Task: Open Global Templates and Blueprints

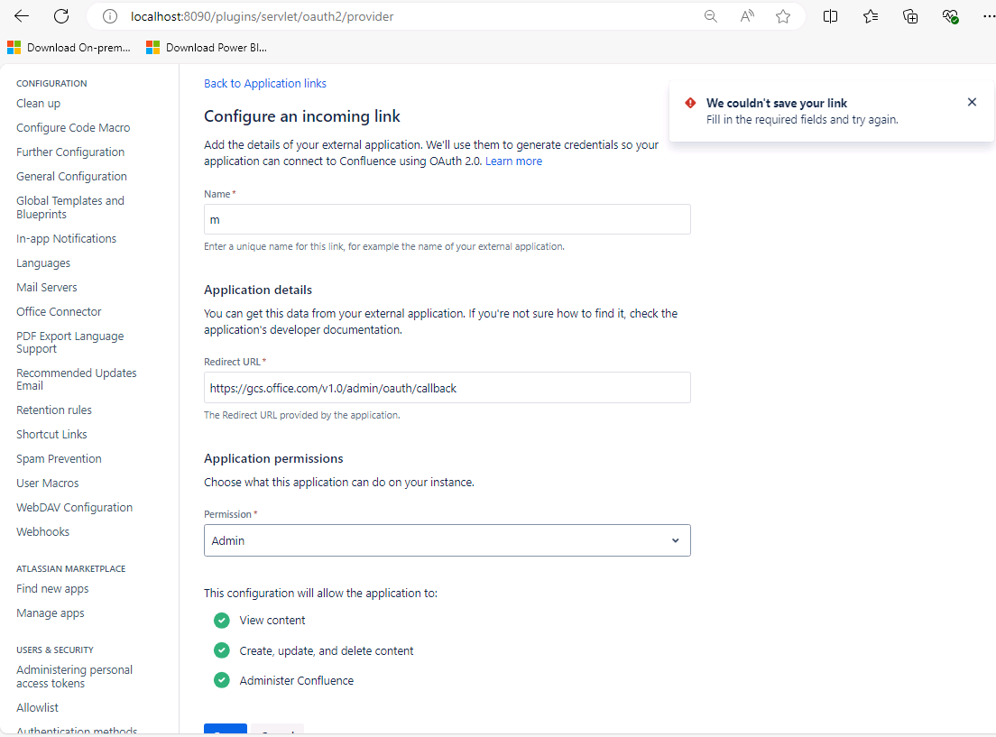Action: click(70, 207)
